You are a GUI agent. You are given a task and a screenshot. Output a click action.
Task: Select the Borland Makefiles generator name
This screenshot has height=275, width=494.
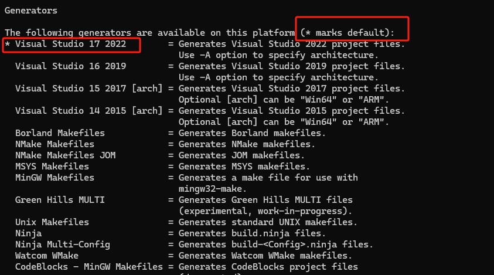click(x=60, y=133)
